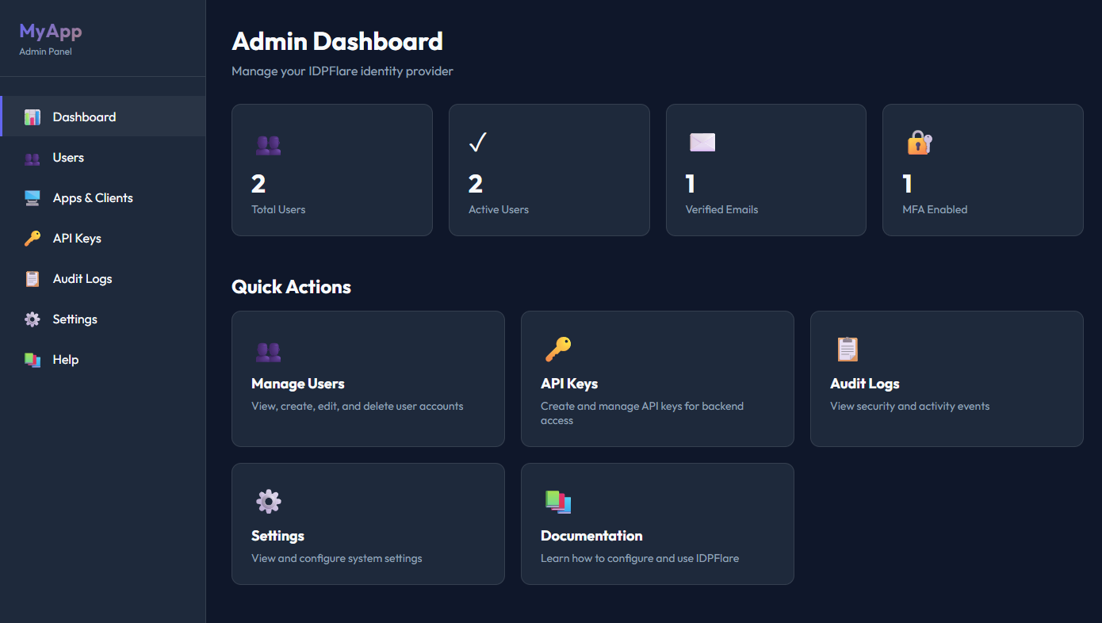The height and width of the screenshot is (623, 1102).
Task: Click the Apps & Clients monitor icon
Action: (x=32, y=197)
